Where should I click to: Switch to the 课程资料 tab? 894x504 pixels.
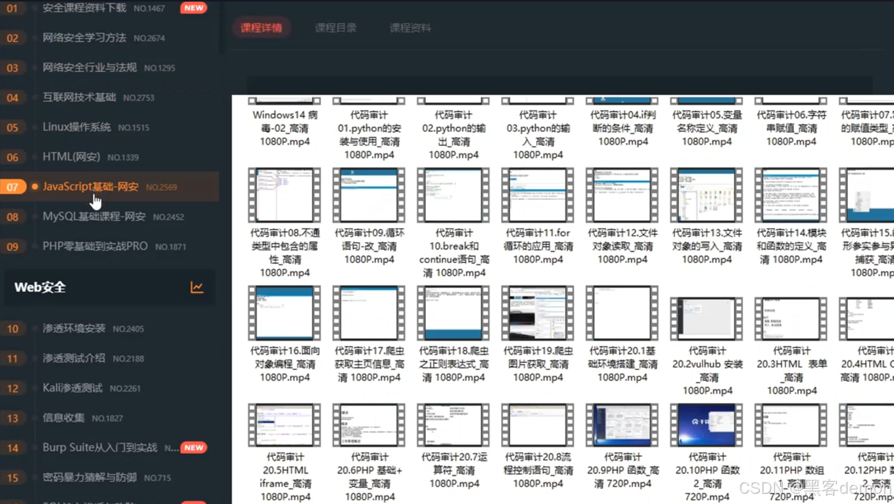[x=410, y=27]
